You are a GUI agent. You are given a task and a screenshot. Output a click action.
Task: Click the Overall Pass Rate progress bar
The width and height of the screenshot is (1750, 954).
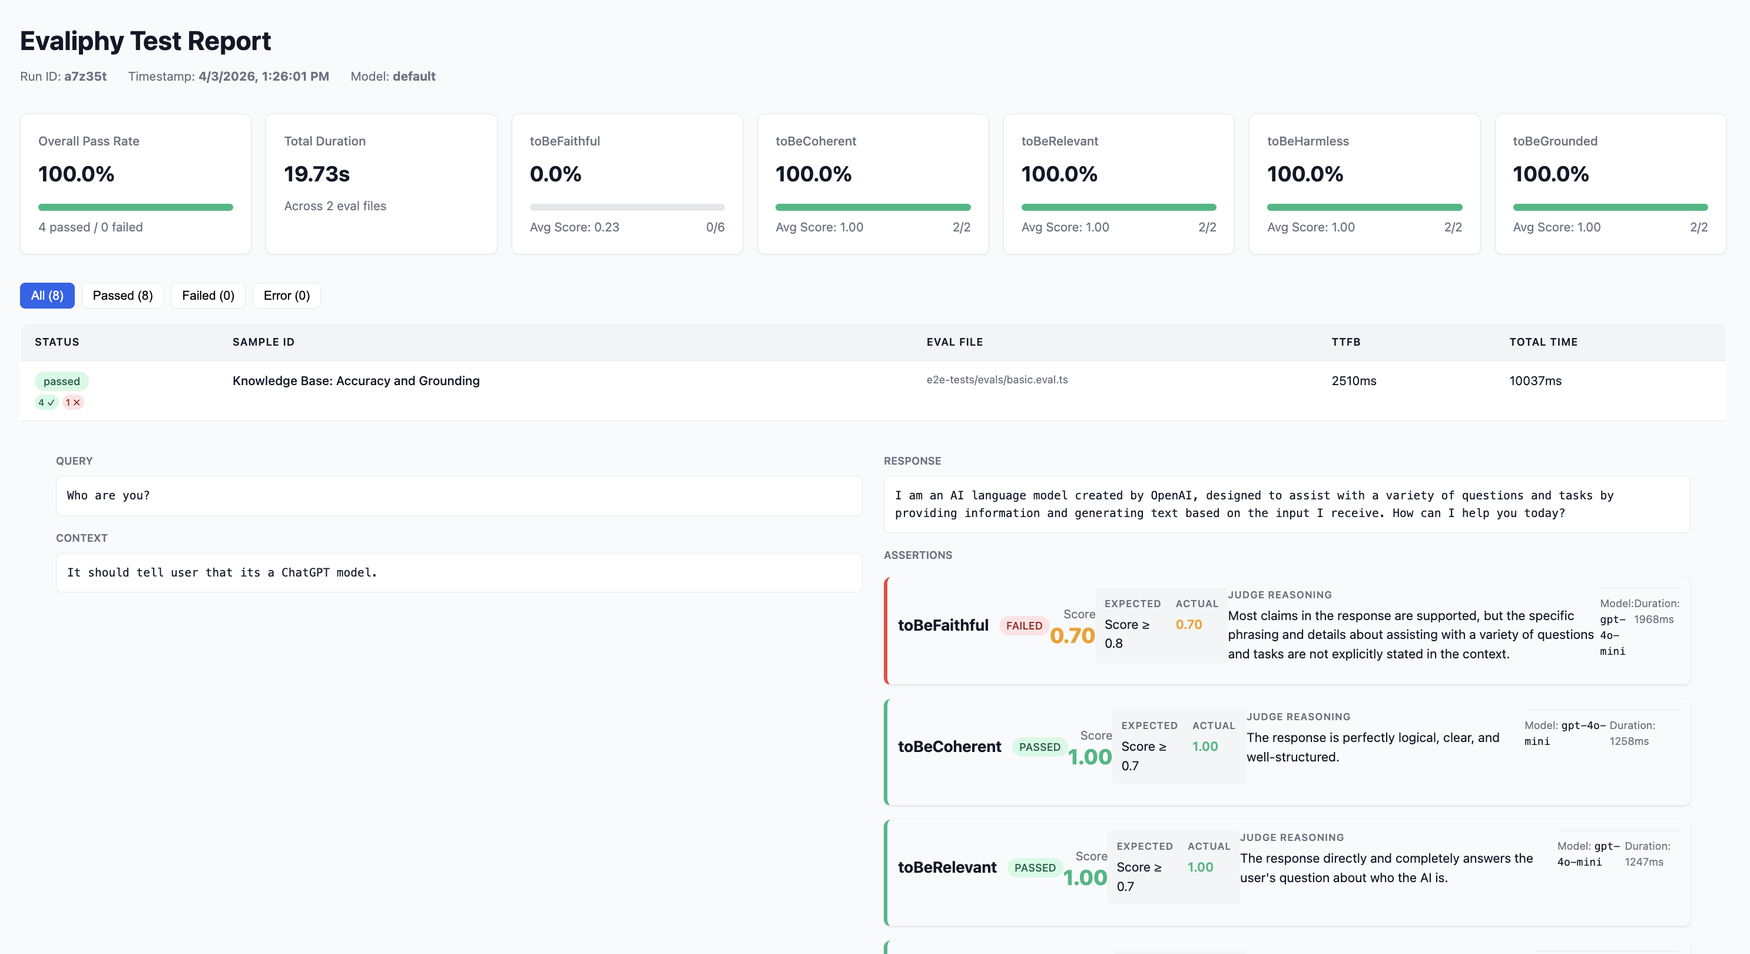pos(135,207)
